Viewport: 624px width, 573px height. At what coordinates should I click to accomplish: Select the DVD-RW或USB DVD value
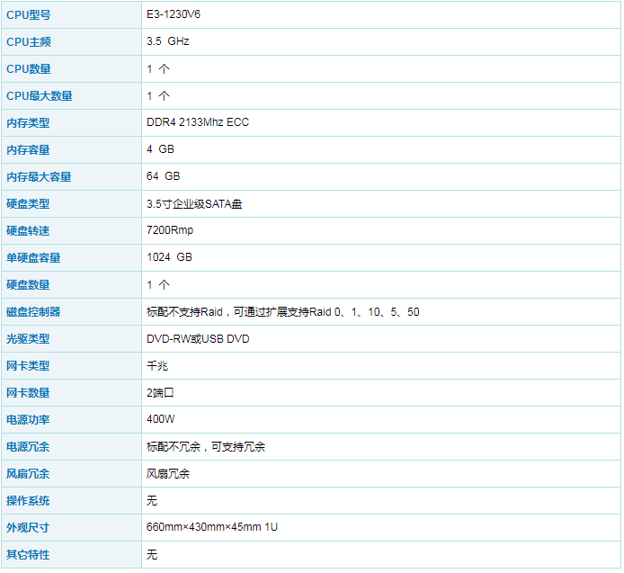(x=198, y=339)
